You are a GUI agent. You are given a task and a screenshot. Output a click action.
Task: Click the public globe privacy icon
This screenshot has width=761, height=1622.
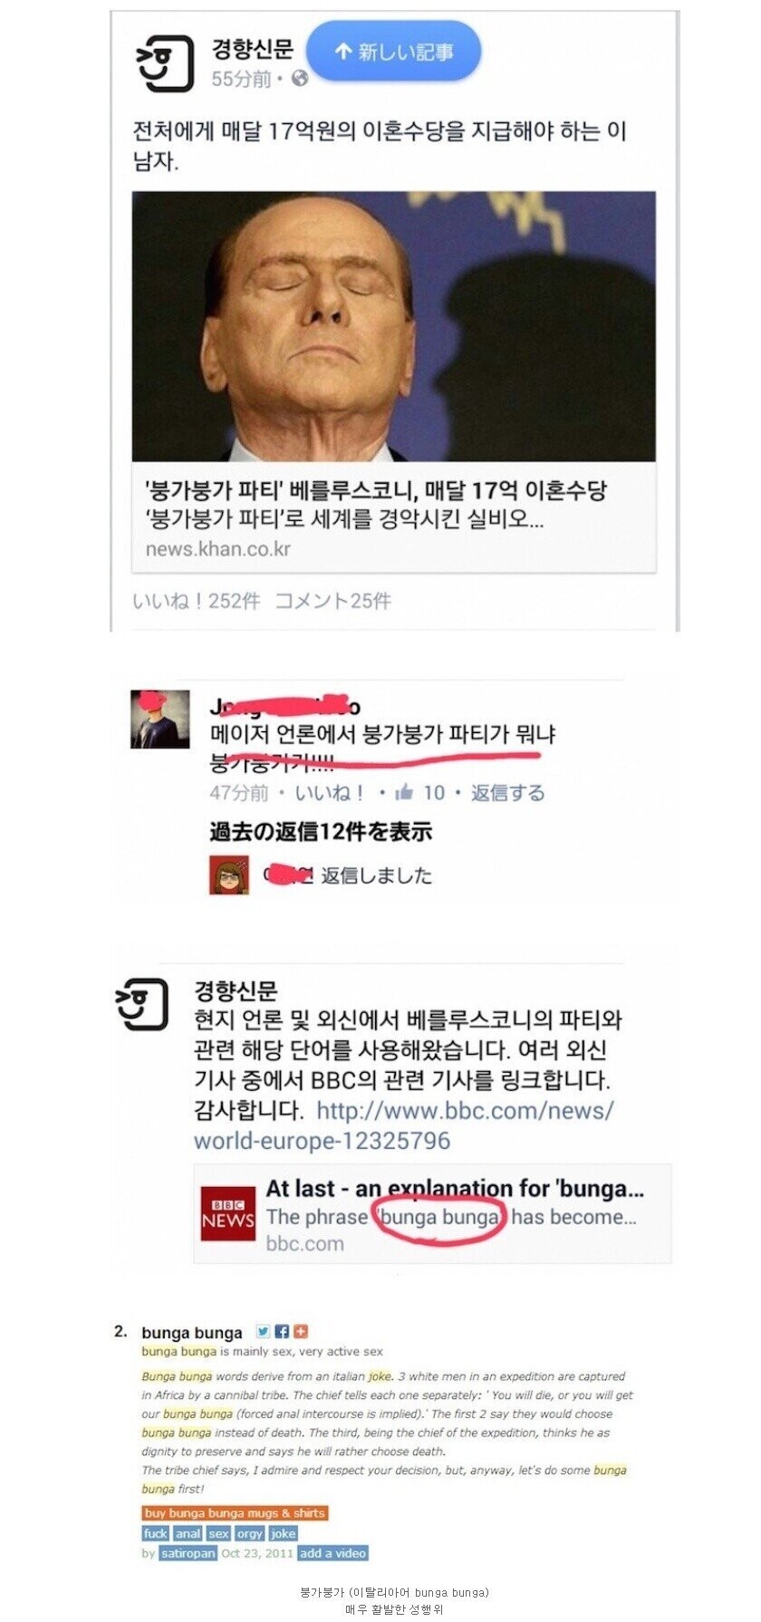click(300, 79)
